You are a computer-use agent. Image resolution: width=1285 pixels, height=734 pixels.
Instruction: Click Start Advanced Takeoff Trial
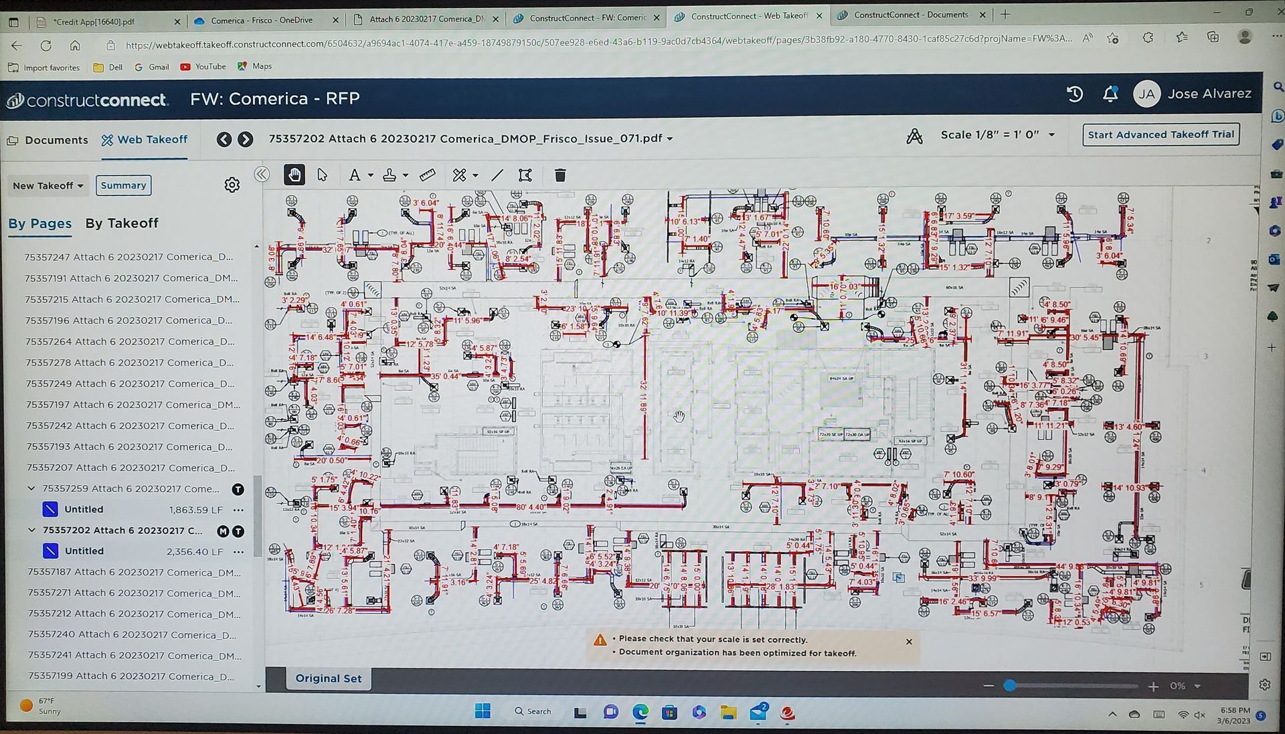[x=1161, y=134]
